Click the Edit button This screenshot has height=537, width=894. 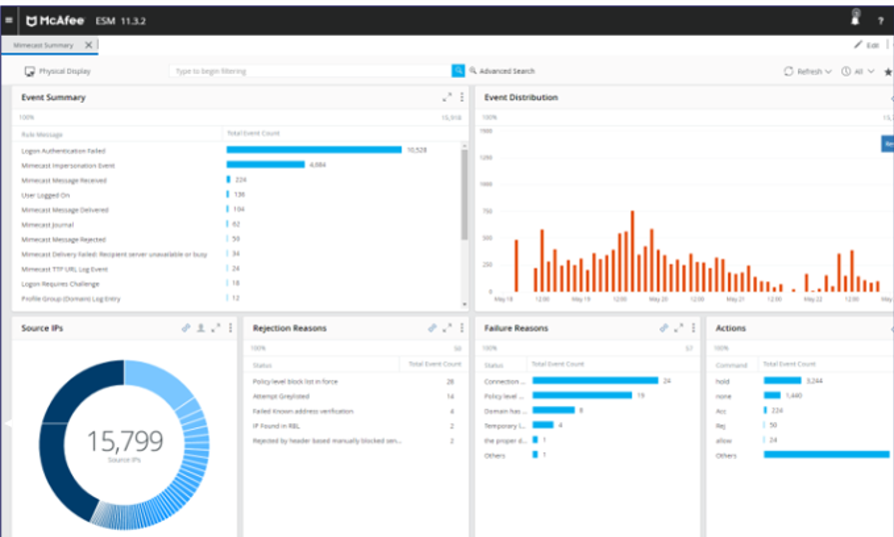(x=866, y=45)
